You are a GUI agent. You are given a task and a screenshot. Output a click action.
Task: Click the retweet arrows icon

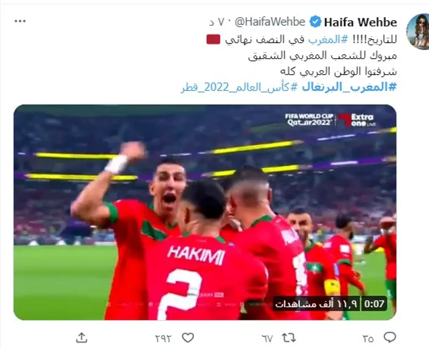point(289,338)
